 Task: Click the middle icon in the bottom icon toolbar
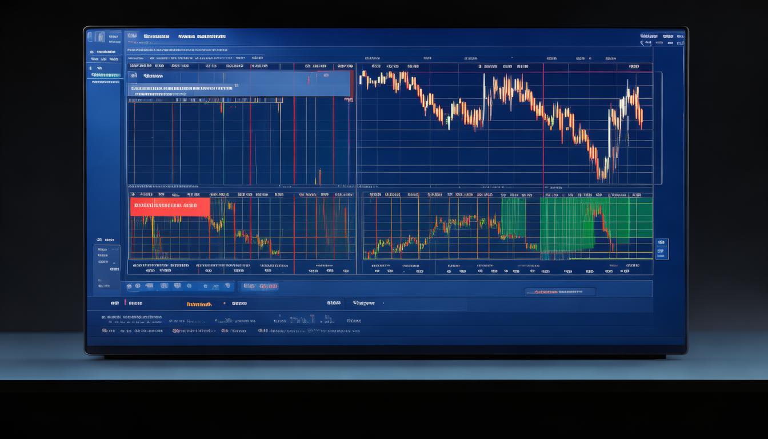[x=178, y=286]
